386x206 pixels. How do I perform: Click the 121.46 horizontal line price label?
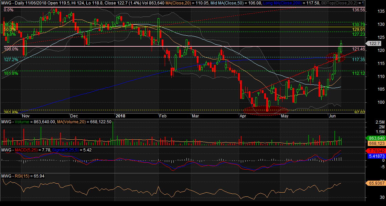click(358, 49)
